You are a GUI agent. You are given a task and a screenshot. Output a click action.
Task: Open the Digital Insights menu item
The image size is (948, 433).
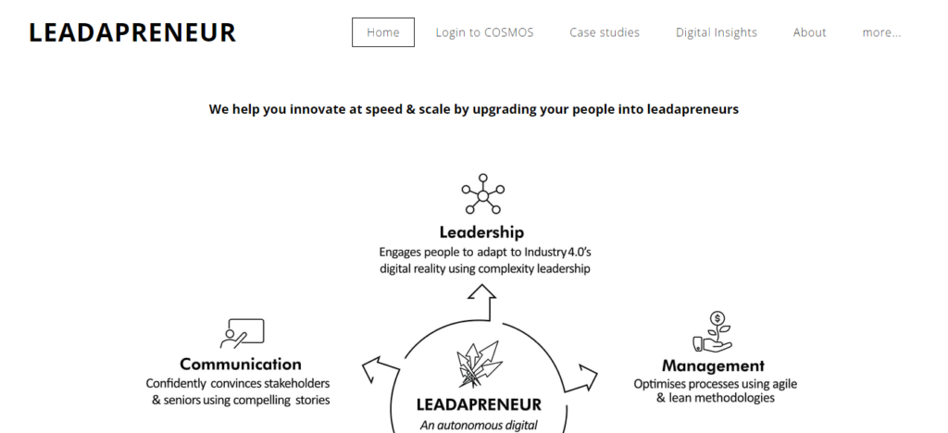(717, 32)
